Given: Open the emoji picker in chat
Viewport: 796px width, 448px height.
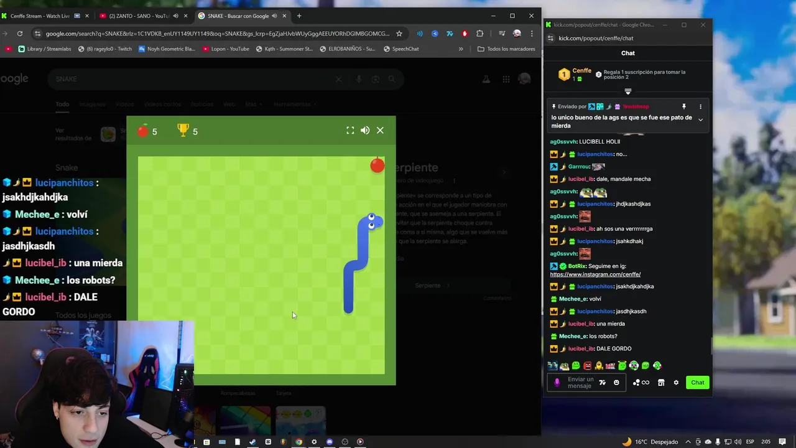Looking at the screenshot, I should point(616,383).
